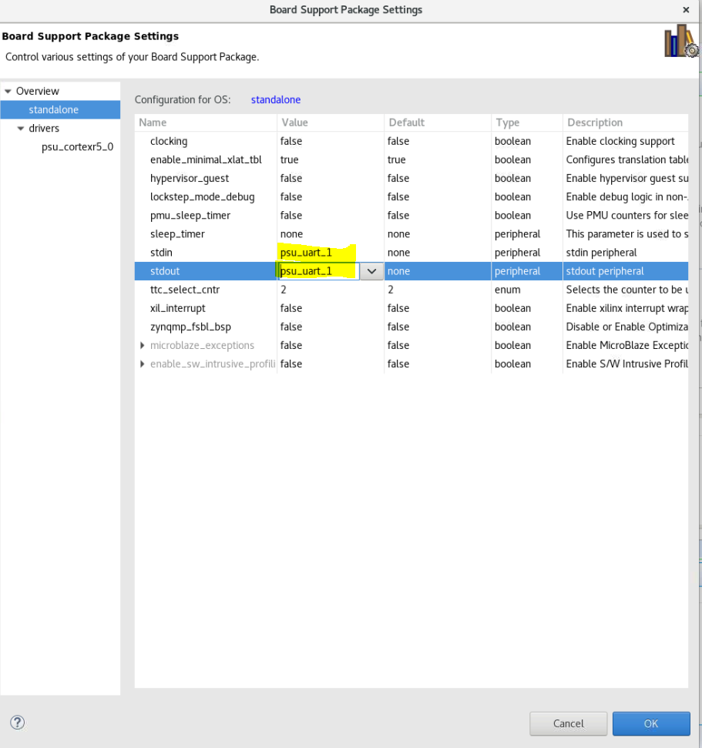The width and height of the screenshot is (702, 748).
Task: Collapse the Overview tree node
Action: pyautogui.click(x=8, y=92)
